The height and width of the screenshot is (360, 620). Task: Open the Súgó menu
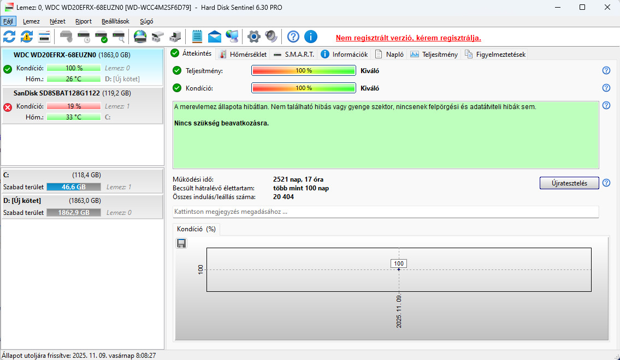146,21
